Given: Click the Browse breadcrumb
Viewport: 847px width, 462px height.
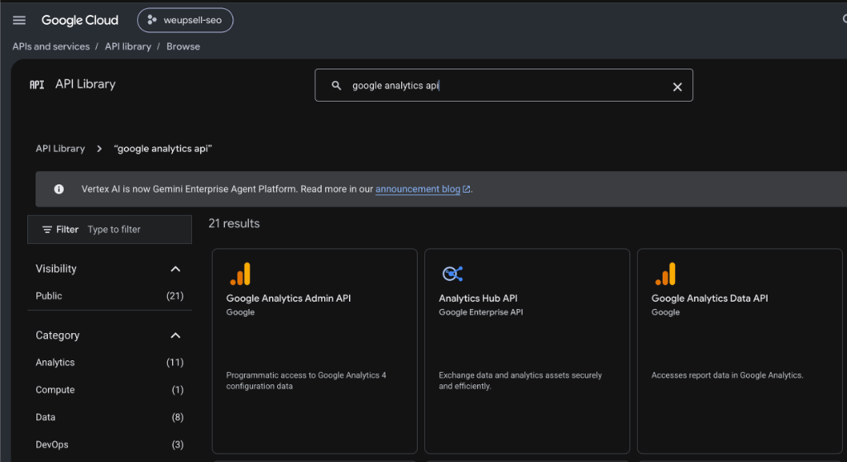Looking at the screenshot, I should tap(183, 46).
